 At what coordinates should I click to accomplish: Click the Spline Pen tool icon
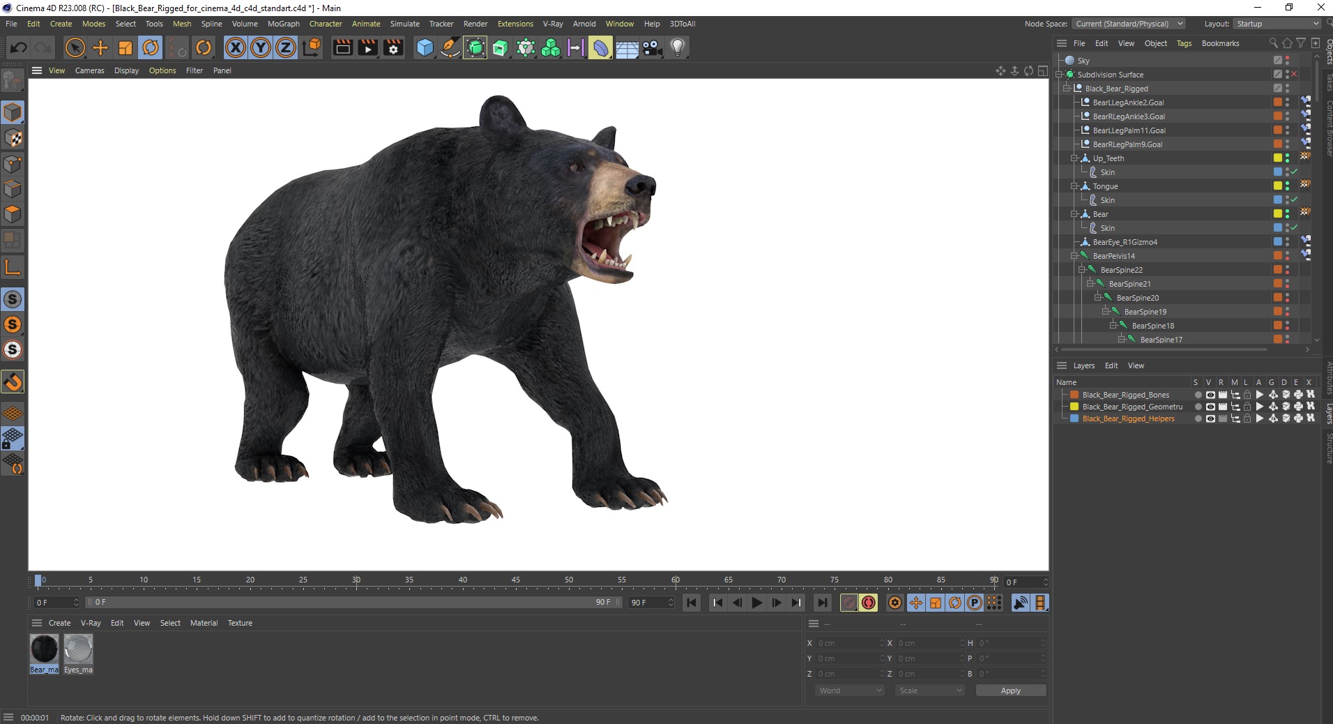click(x=450, y=47)
